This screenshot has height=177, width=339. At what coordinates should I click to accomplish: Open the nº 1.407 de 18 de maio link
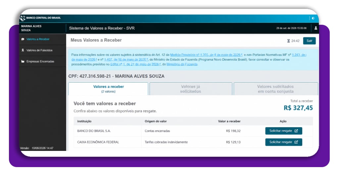(126, 59)
